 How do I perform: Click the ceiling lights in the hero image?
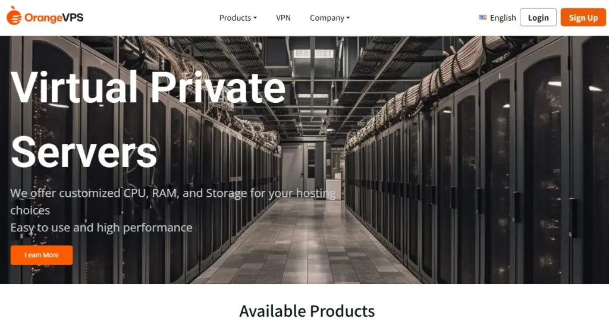(x=313, y=53)
